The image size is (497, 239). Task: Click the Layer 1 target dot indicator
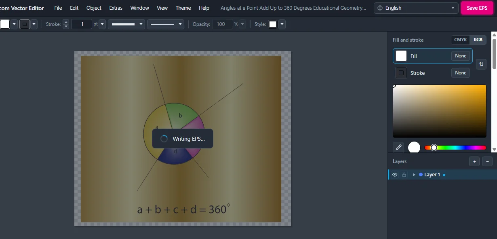tap(444, 175)
